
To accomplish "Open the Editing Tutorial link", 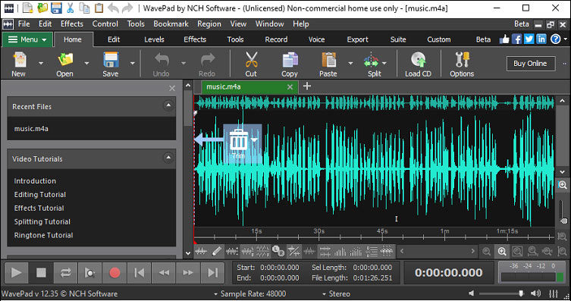I will (39, 195).
